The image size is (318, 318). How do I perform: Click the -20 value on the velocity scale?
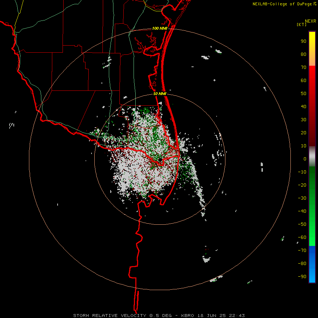pyautogui.click(x=302, y=185)
